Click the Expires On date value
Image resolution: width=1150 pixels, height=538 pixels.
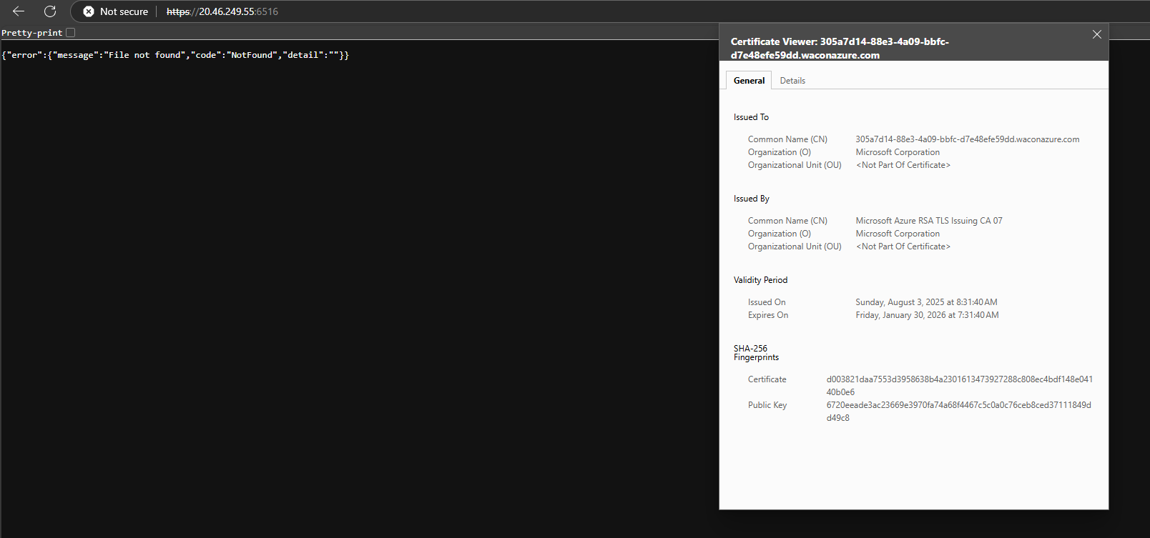[927, 315]
